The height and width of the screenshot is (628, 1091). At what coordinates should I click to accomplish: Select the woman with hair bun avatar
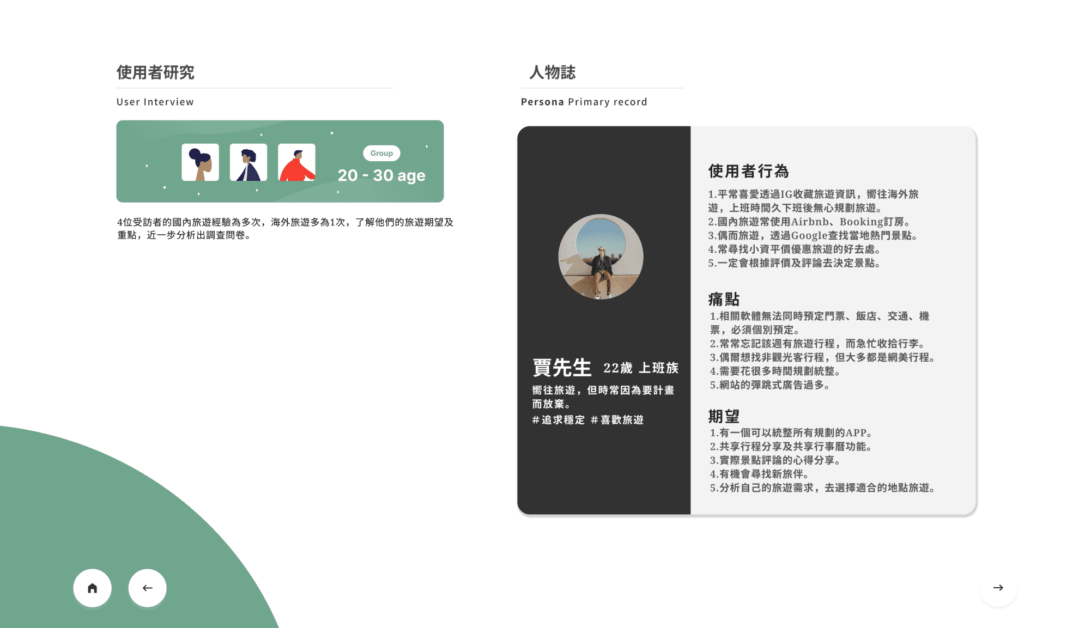200,162
